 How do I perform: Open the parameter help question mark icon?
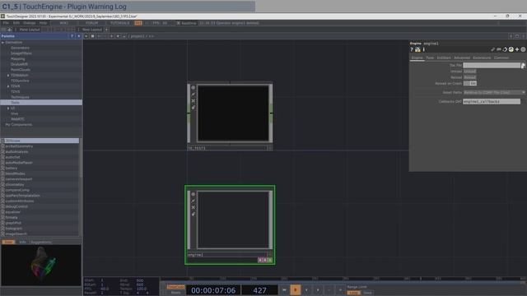click(412, 49)
